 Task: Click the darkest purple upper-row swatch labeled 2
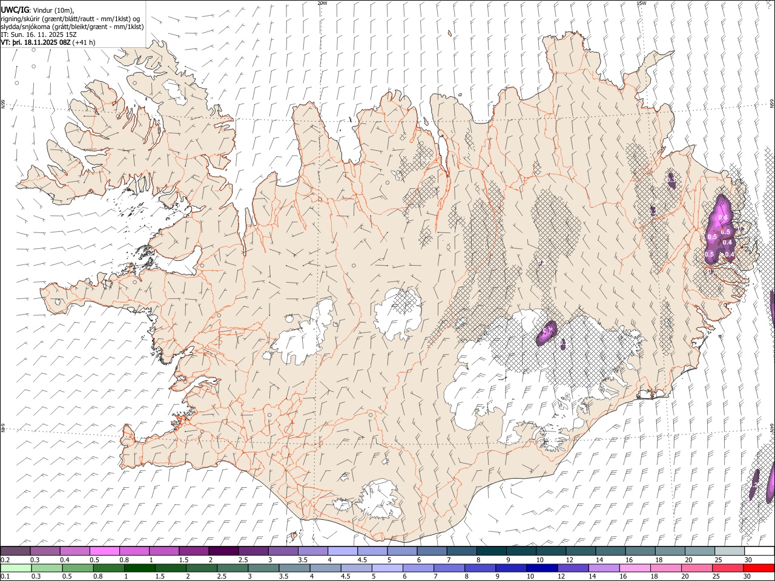point(223,551)
